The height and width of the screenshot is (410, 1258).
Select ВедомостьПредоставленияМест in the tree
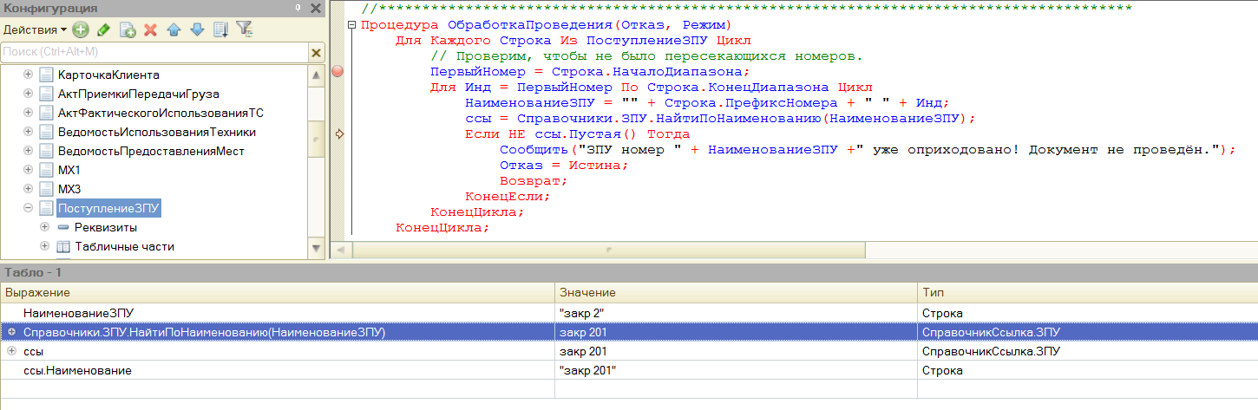coord(151,151)
